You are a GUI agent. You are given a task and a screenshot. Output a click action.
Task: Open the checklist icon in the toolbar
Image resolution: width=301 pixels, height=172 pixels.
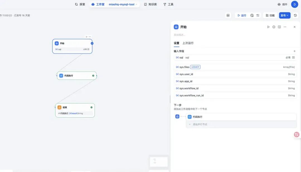point(258,15)
